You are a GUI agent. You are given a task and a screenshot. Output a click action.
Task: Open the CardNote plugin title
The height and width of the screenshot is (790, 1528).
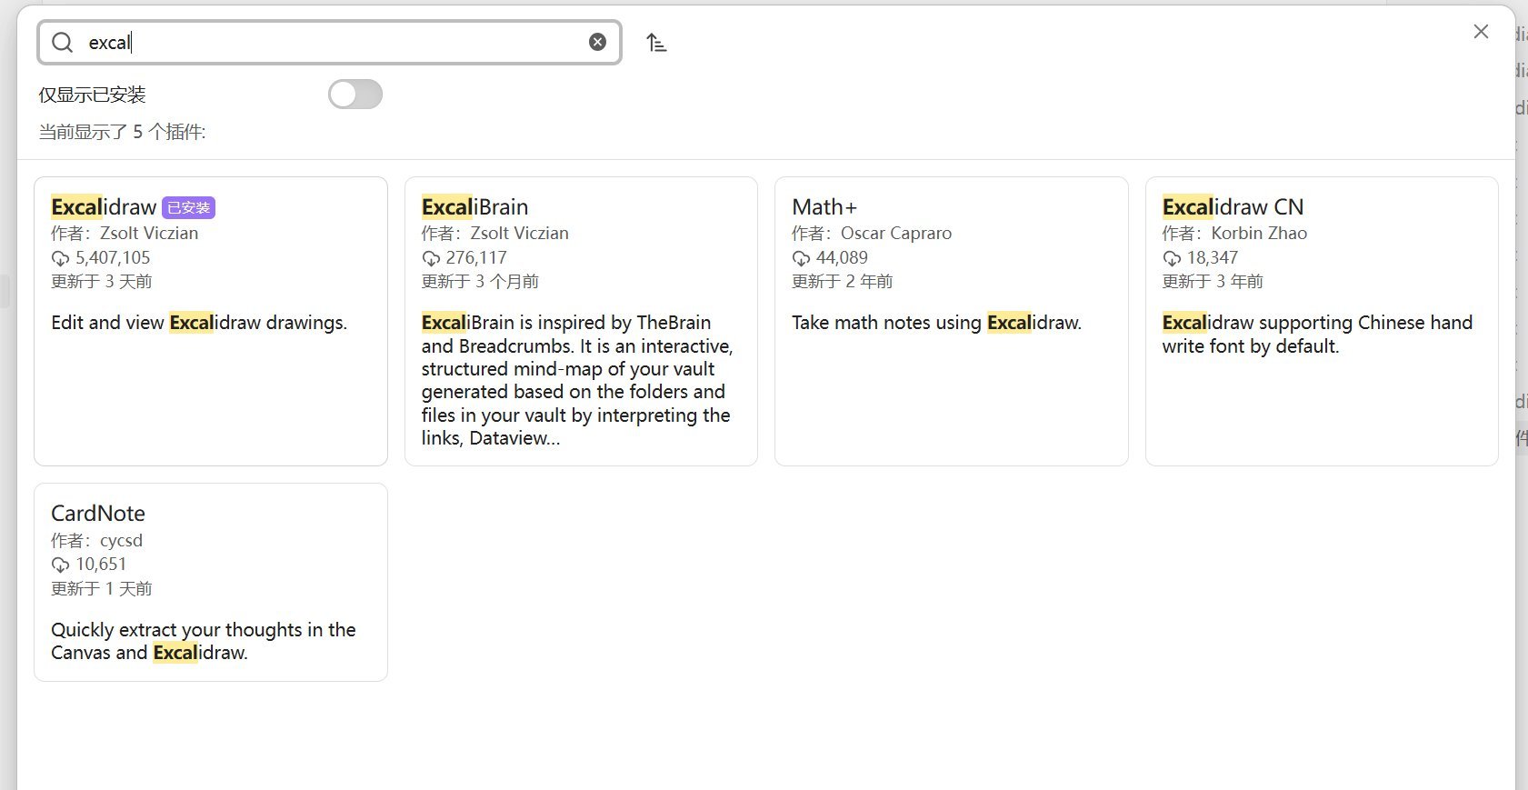[98, 514]
